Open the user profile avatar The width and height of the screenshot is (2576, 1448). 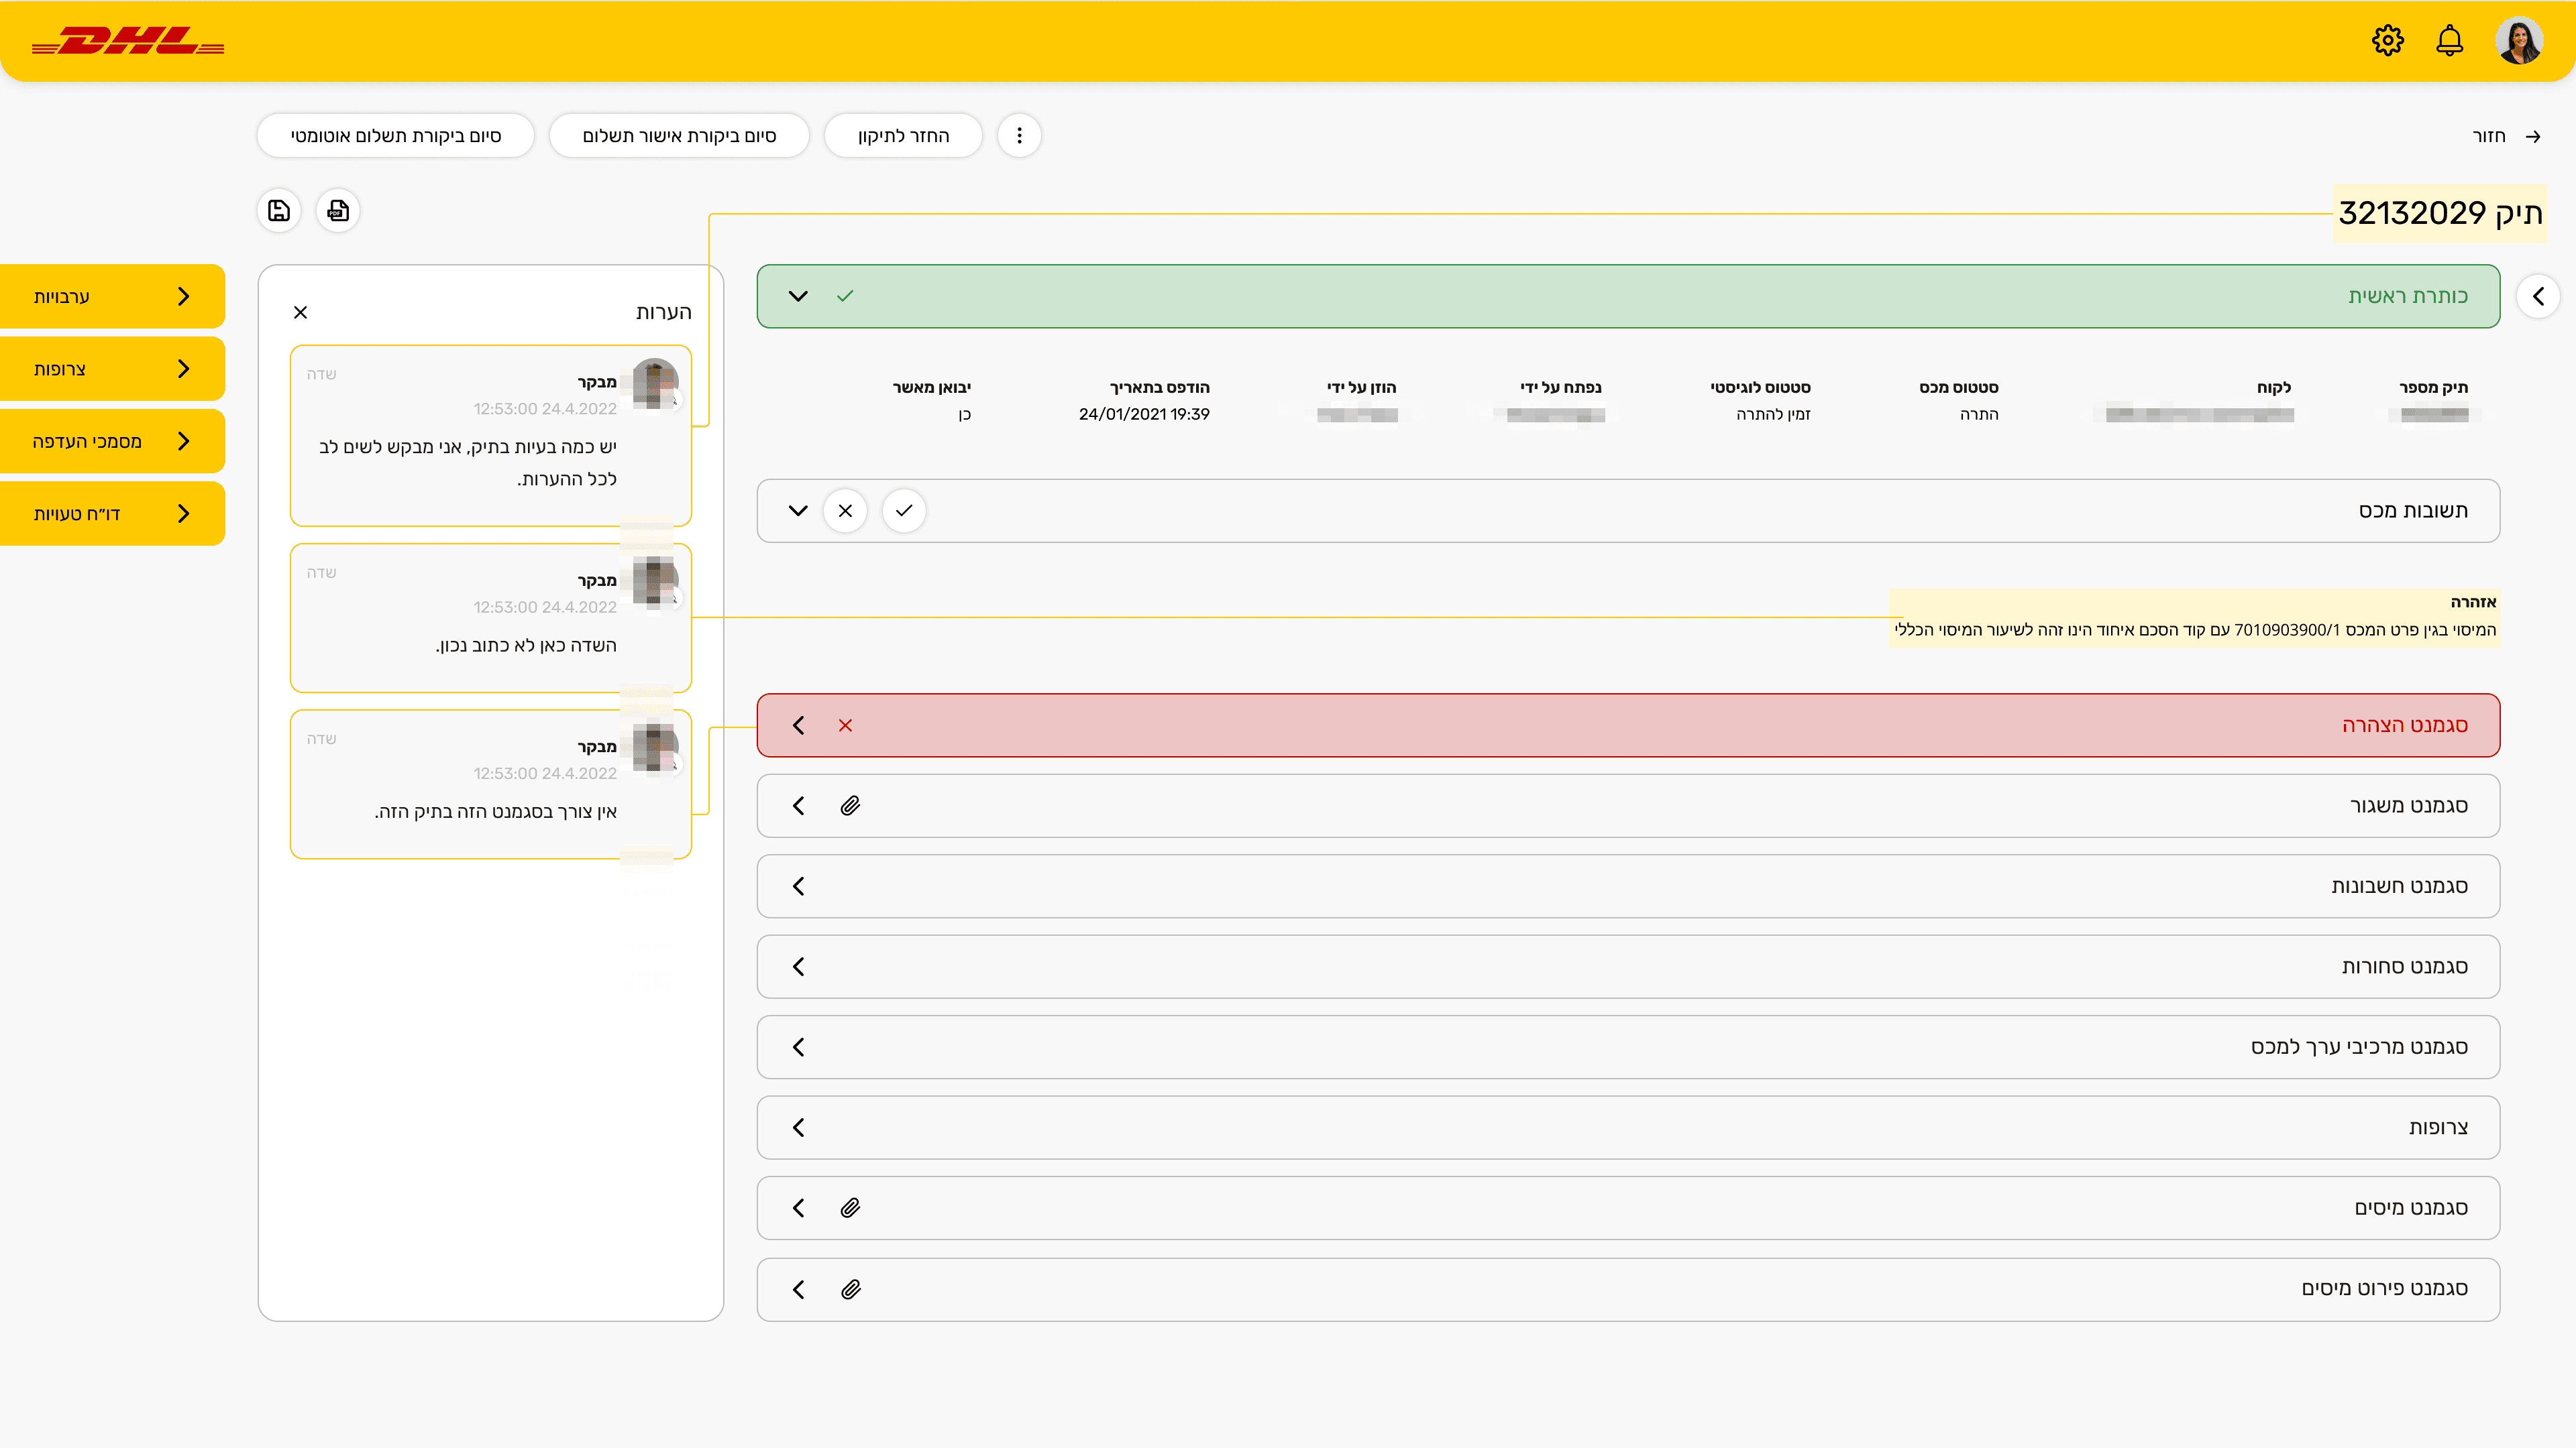coord(2519,41)
